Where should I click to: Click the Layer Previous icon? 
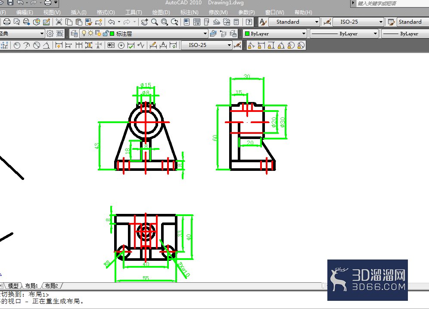(x=223, y=34)
